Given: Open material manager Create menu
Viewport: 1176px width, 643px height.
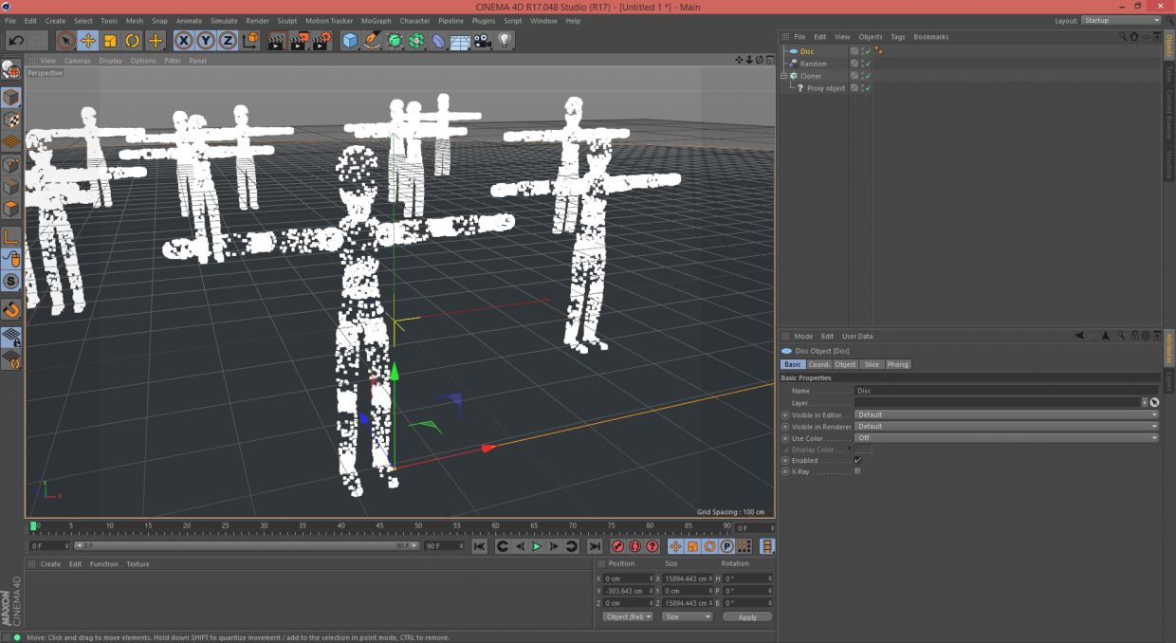Looking at the screenshot, I should [x=50, y=564].
